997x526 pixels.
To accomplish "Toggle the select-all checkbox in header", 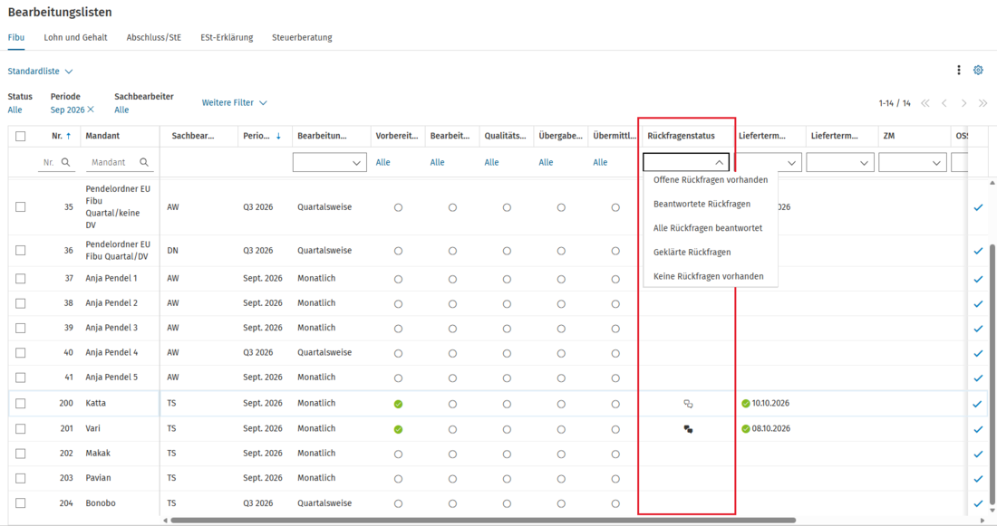I will click(20, 136).
